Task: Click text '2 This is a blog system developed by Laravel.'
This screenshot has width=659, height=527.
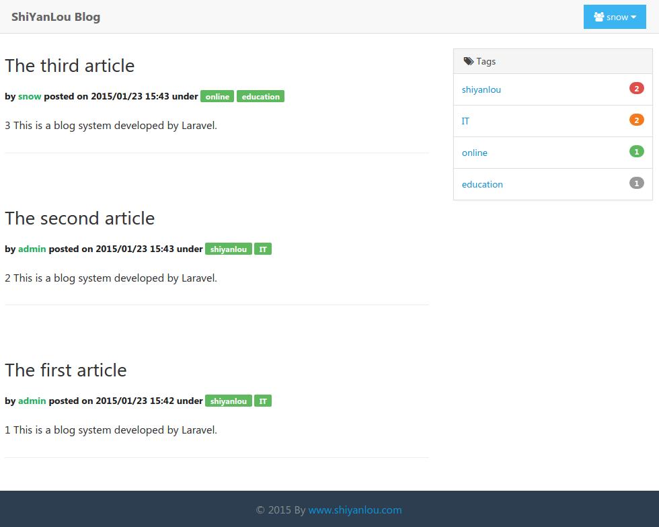Action: 111,278
